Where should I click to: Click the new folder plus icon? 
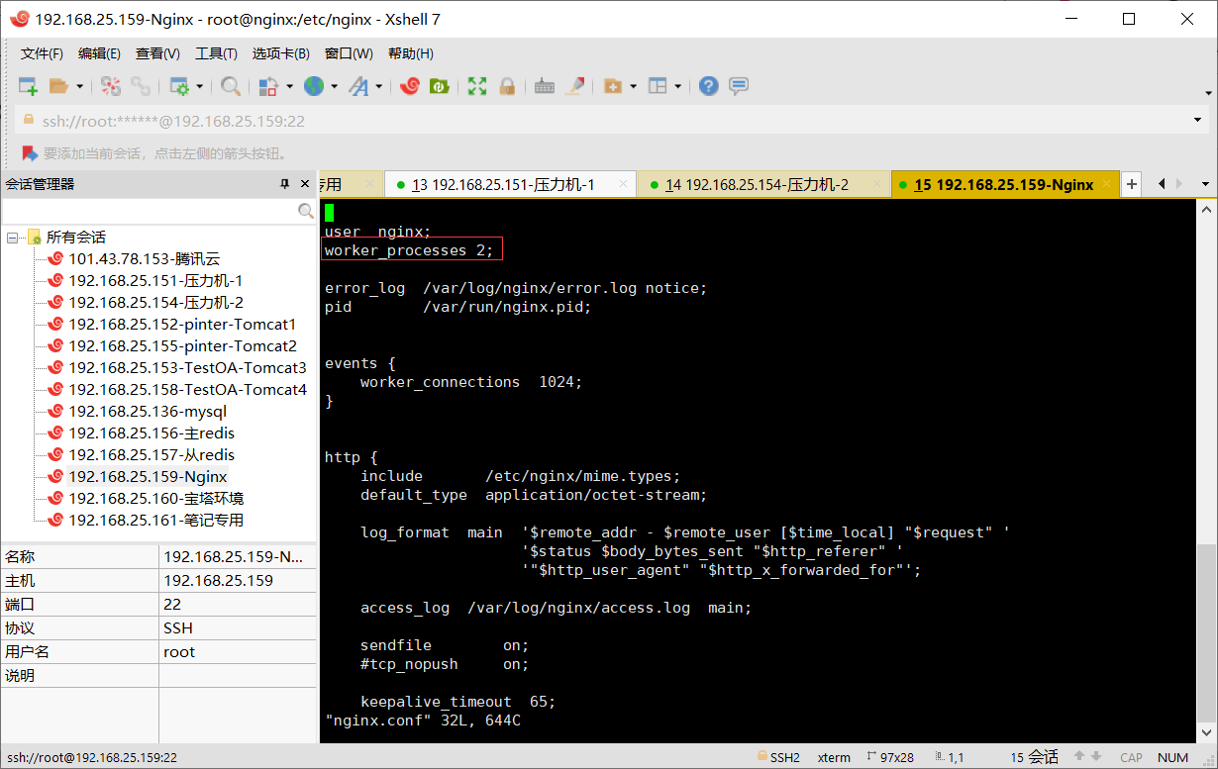[x=612, y=86]
